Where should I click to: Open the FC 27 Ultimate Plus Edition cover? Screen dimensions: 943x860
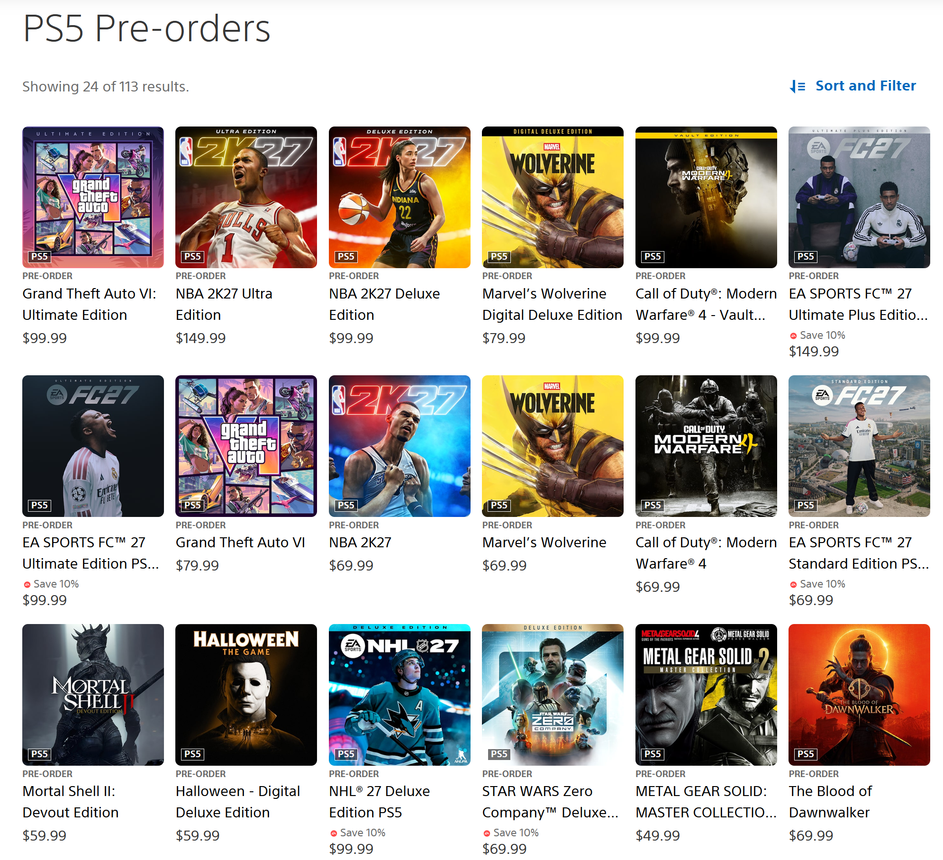click(x=859, y=197)
